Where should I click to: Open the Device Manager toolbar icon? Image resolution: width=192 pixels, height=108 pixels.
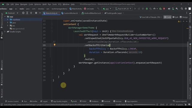pyautogui.click(x=173, y=9)
